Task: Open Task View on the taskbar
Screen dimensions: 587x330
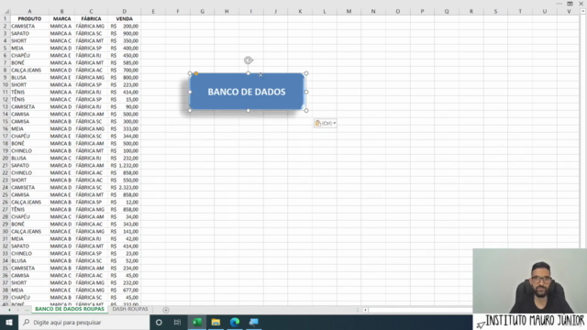Action: (177, 322)
